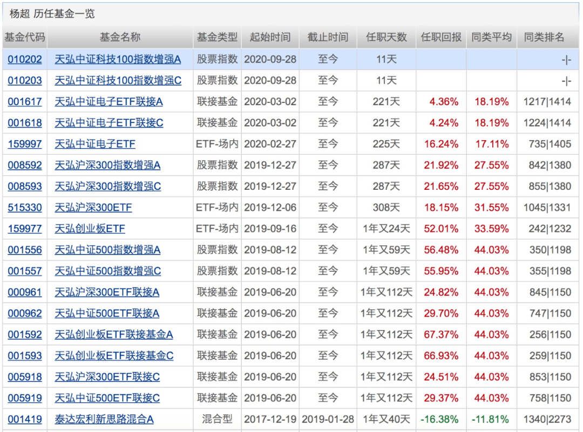Open 天弘创业板ETF fund name link
The image size is (583, 432).
coord(90,229)
